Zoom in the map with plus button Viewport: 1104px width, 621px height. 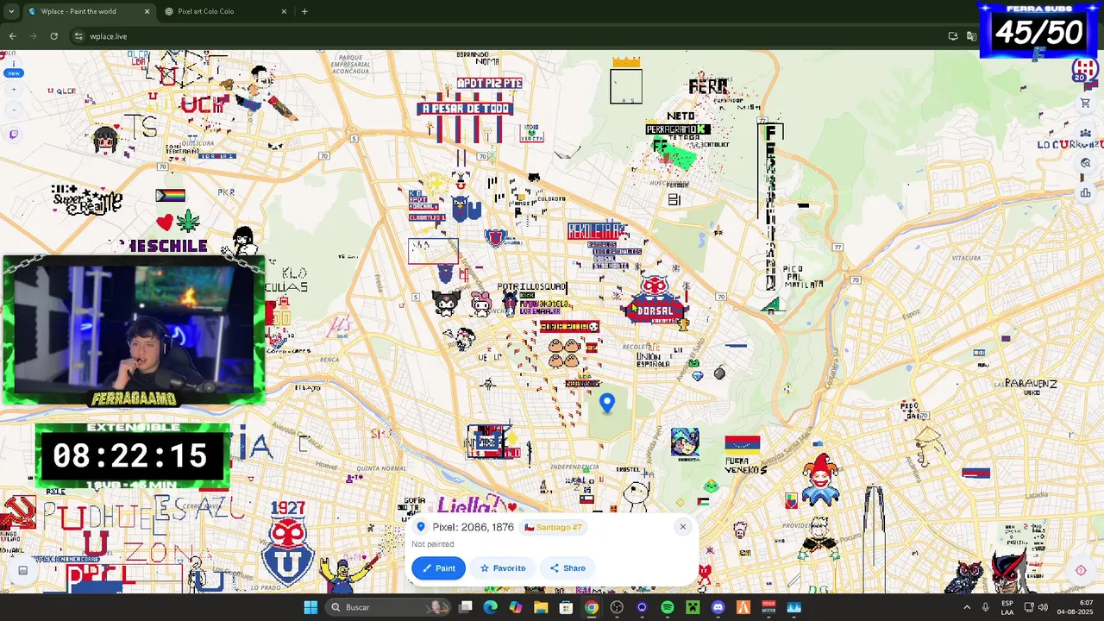13,91
